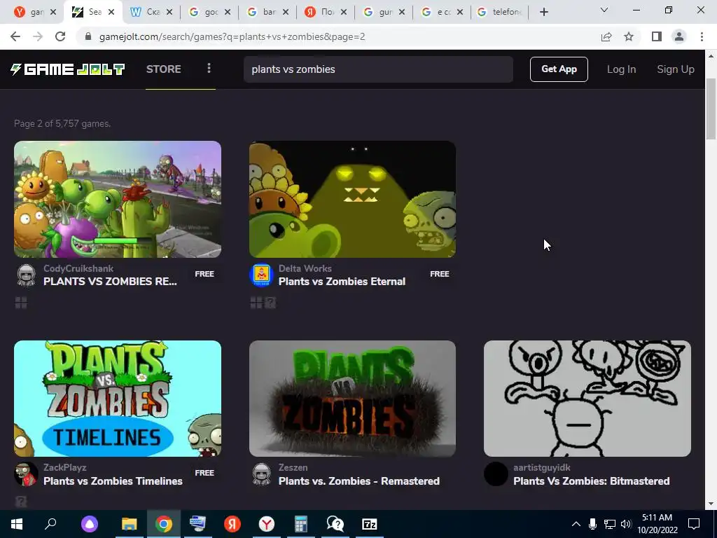Screen dimensions: 717x538
Task: Open the Windows Start menu
Action: click(17, 524)
